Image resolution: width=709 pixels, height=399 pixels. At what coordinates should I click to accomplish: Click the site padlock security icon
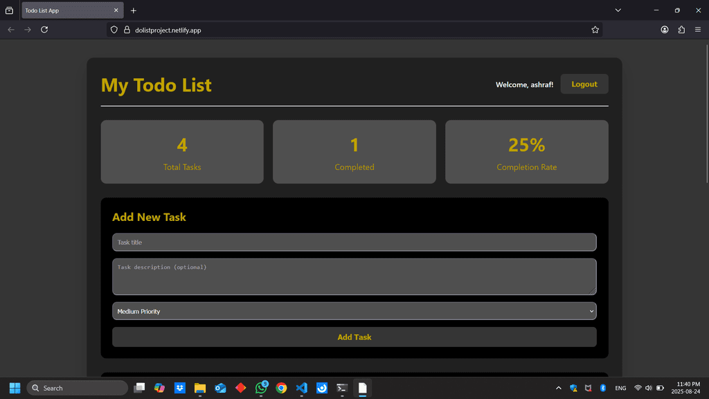point(127,30)
